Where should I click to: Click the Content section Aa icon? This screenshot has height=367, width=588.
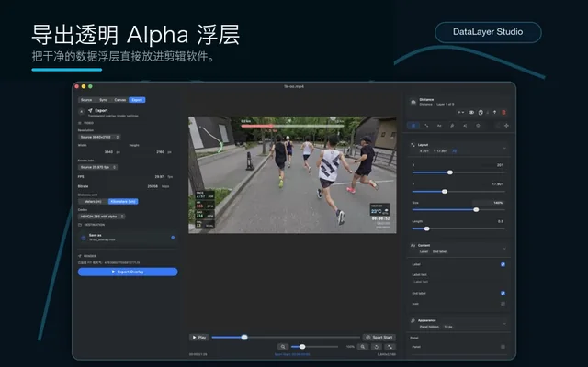point(413,246)
